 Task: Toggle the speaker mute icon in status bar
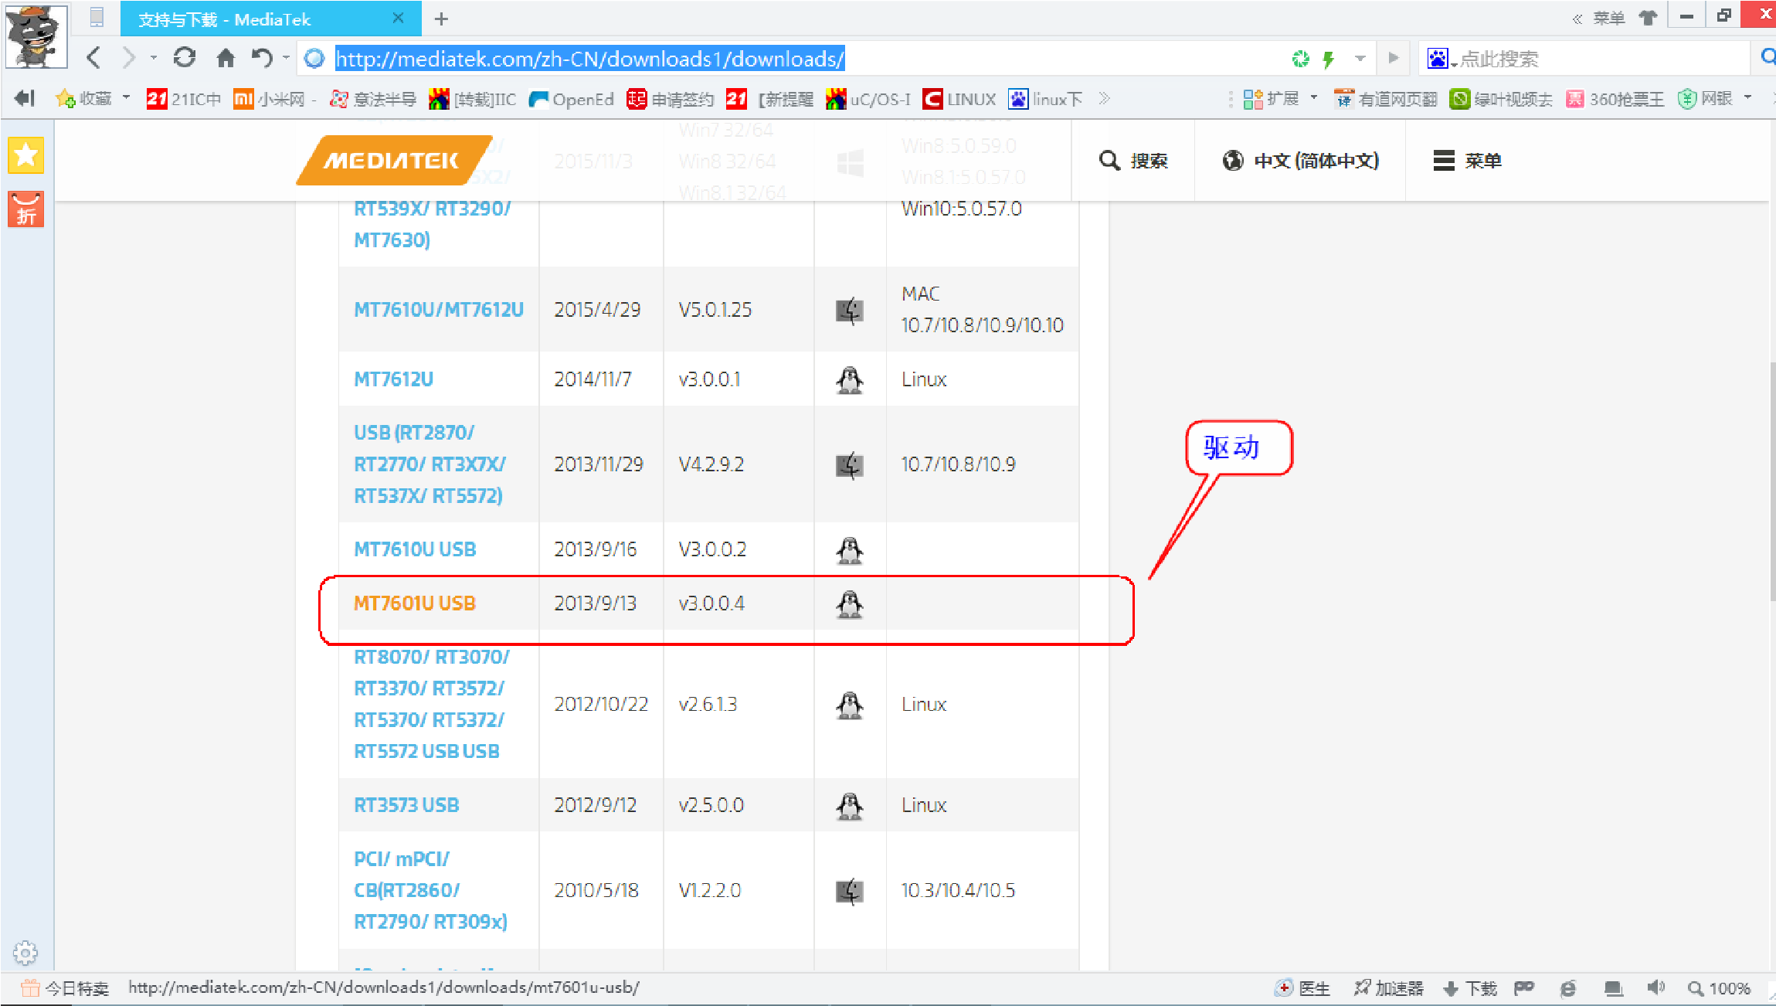pyautogui.click(x=1655, y=988)
